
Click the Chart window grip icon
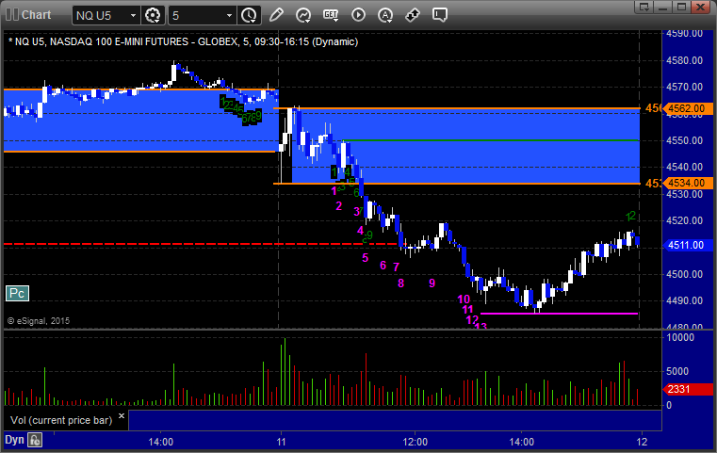[12, 15]
